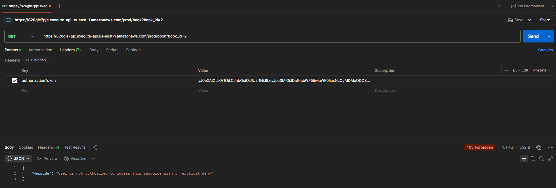
Task: Click the authorizationToken key cell
Action: tap(107, 81)
